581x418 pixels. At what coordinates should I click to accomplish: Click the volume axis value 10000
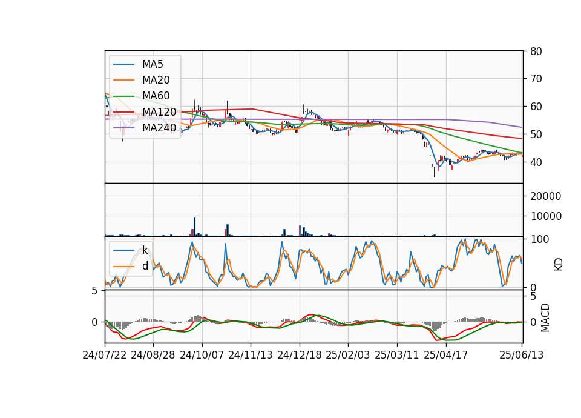point(546,216)
